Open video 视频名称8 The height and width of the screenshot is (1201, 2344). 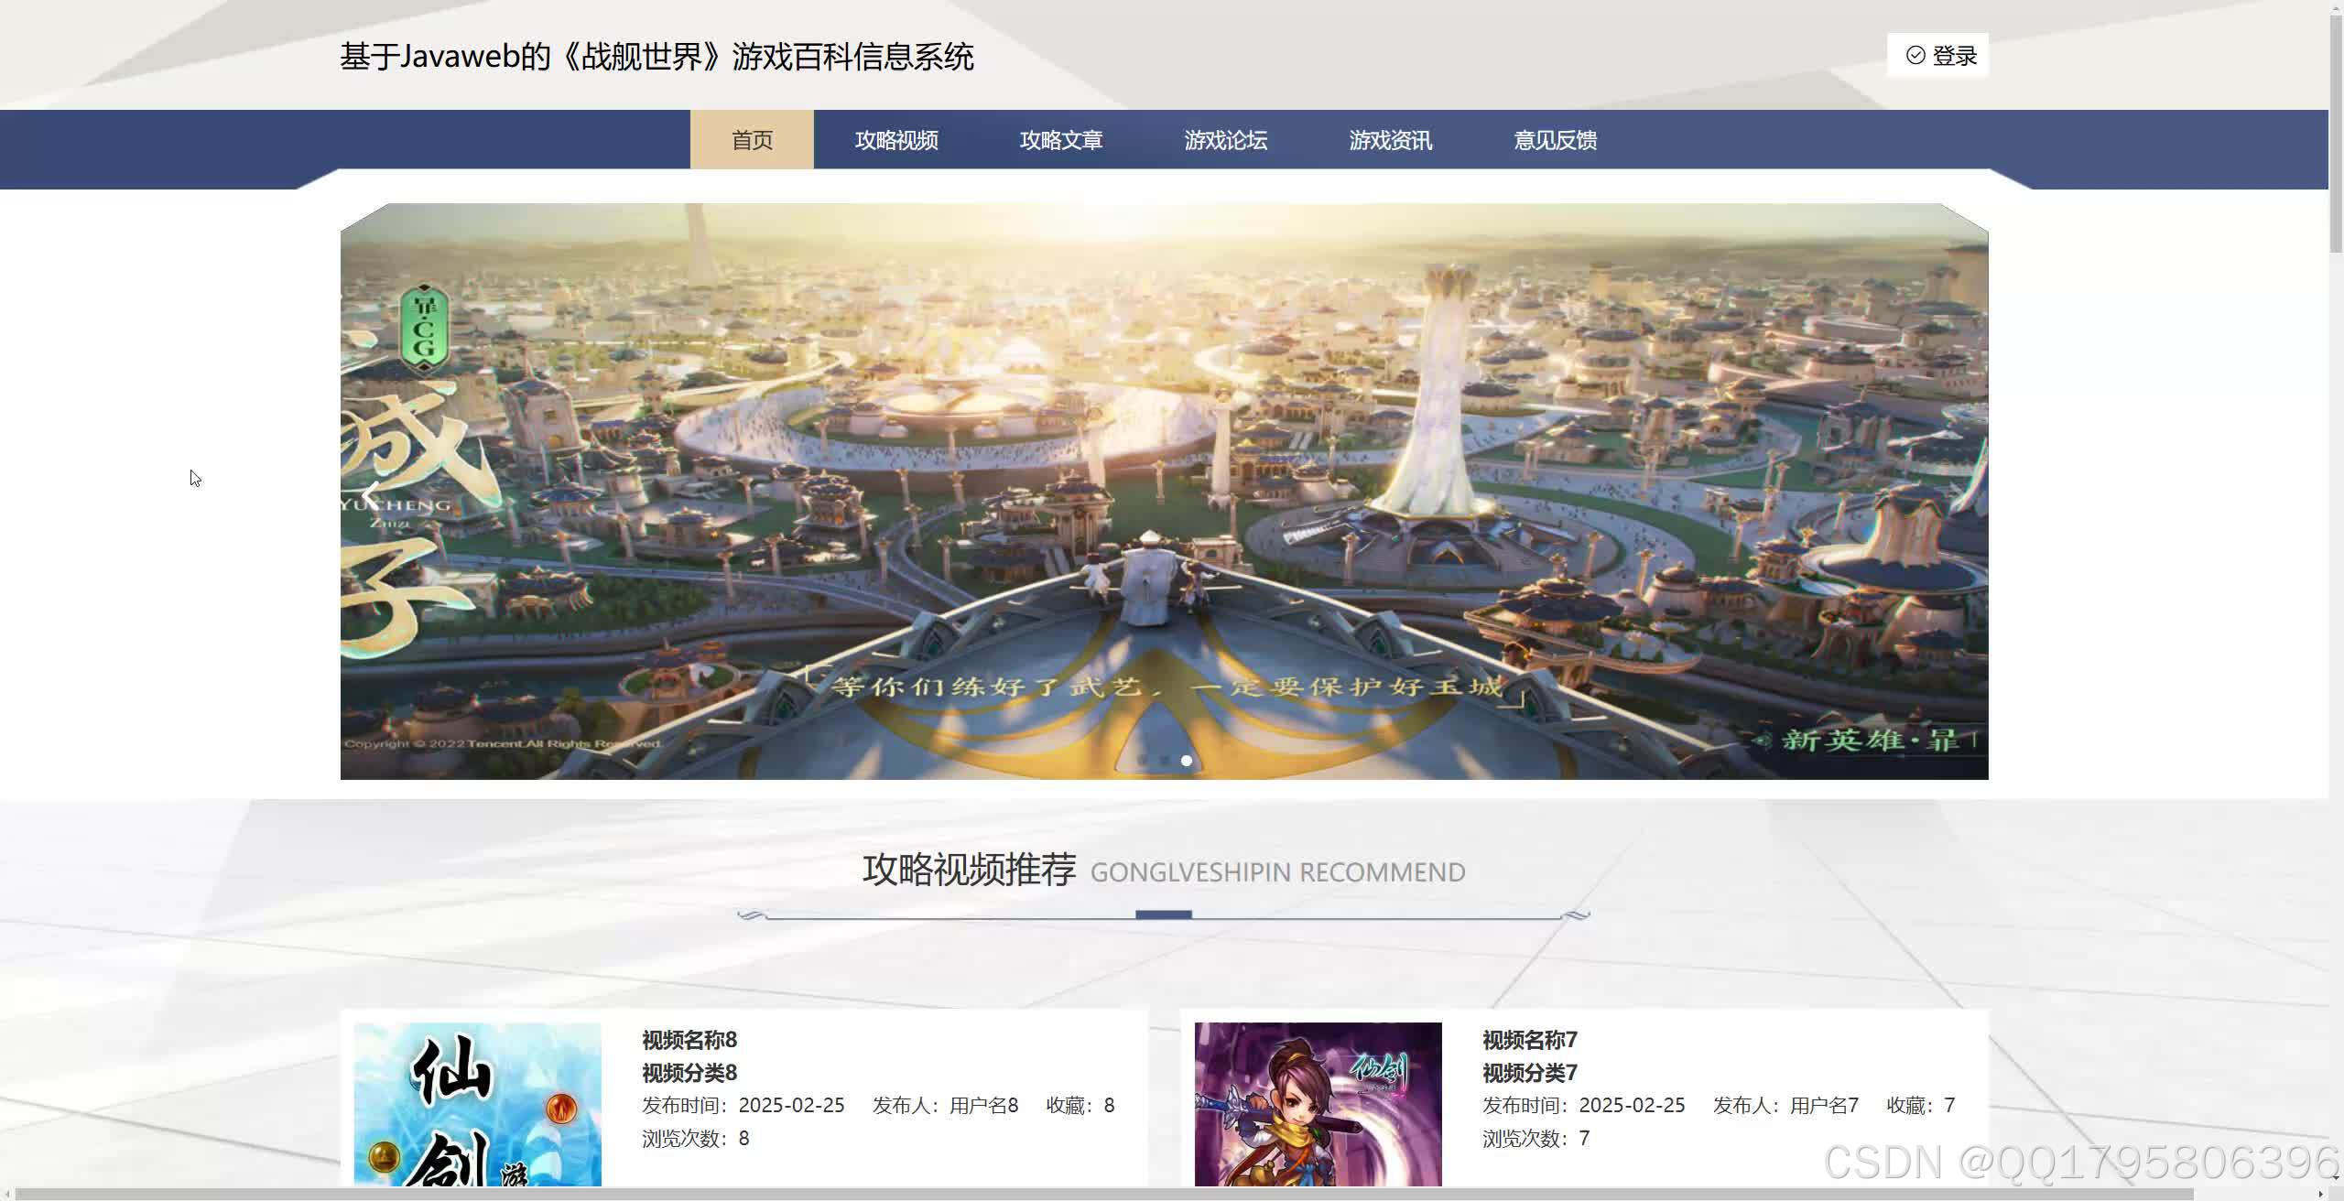tap(688, 1040)
